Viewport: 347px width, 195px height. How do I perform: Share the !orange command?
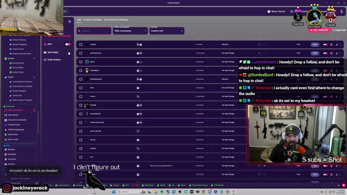331,44
